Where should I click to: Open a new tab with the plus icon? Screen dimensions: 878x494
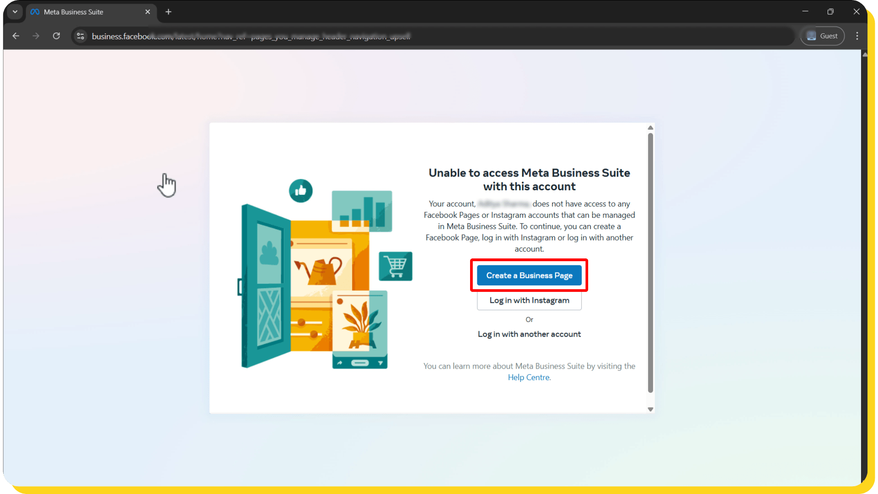pyautogui.click(x=168, y=12)
